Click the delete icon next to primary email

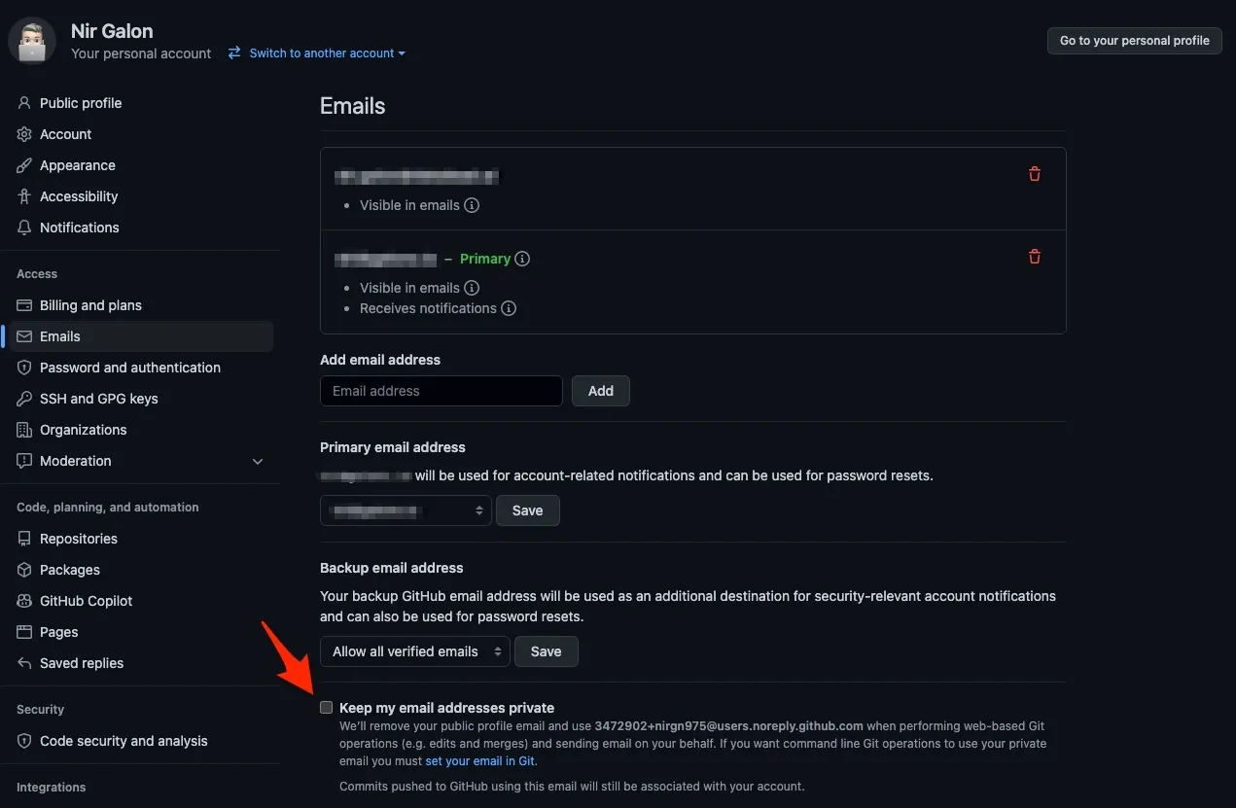pos(1034,256)
